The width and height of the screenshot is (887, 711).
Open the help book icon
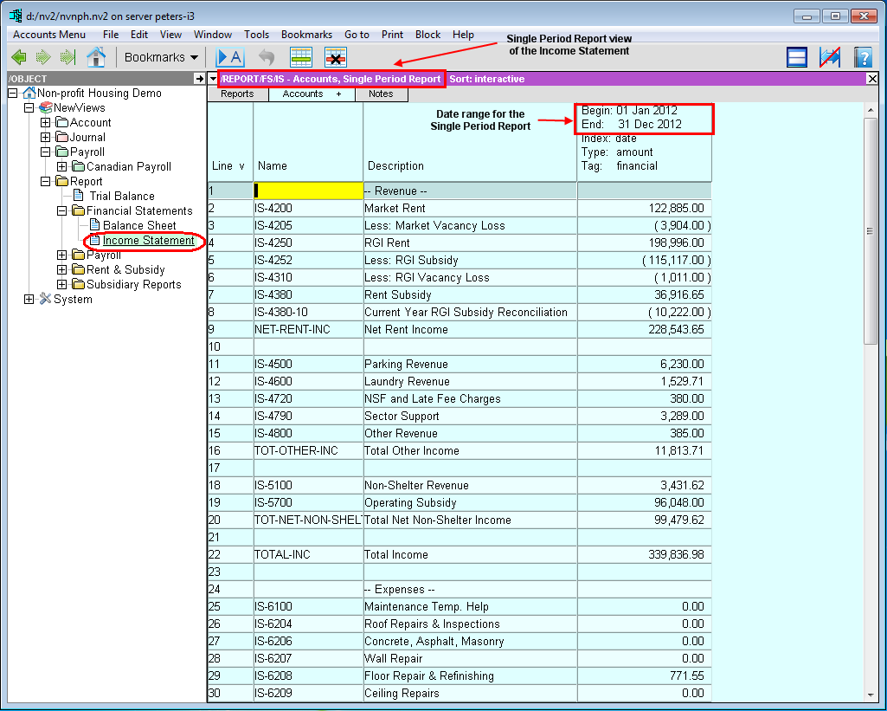point(862,57)
